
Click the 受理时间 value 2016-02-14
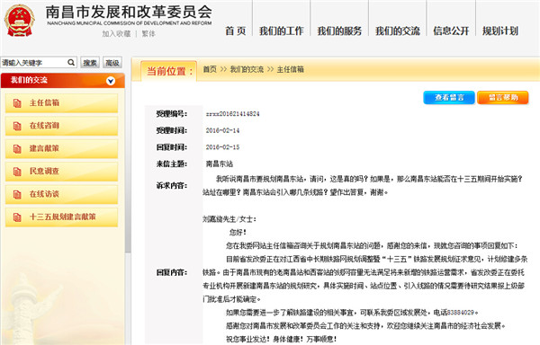(222, 130)
